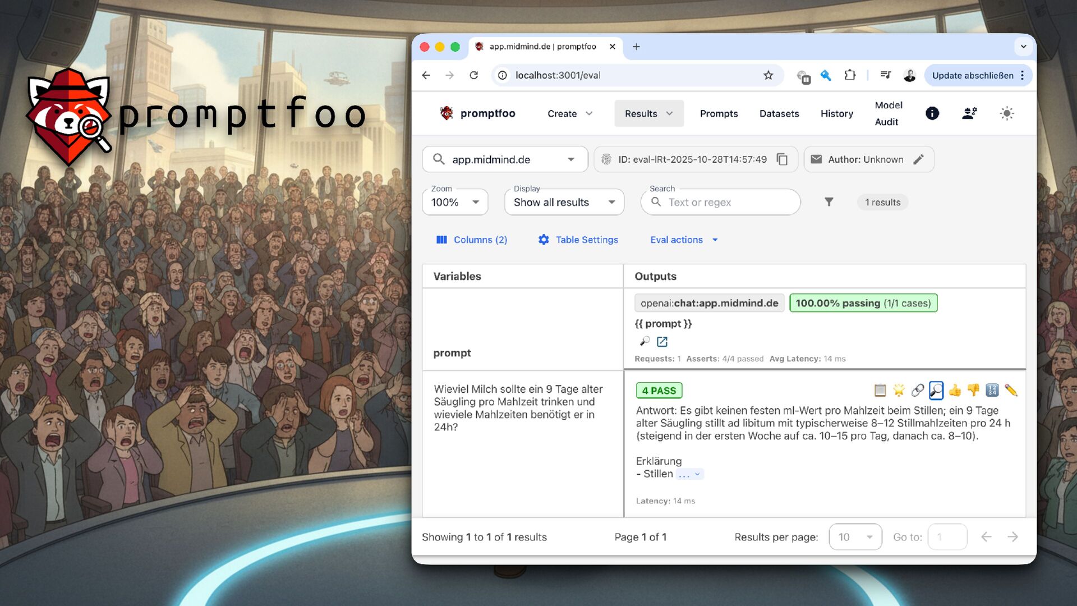The width and height of the screenshot is (1077, 606).
Task: Open the Prompts nav item
Action: (x=719, y=113)
